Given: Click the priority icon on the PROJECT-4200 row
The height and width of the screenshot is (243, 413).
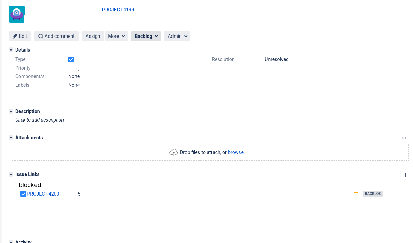Looking at the screenshot, I should coord(356,194).
